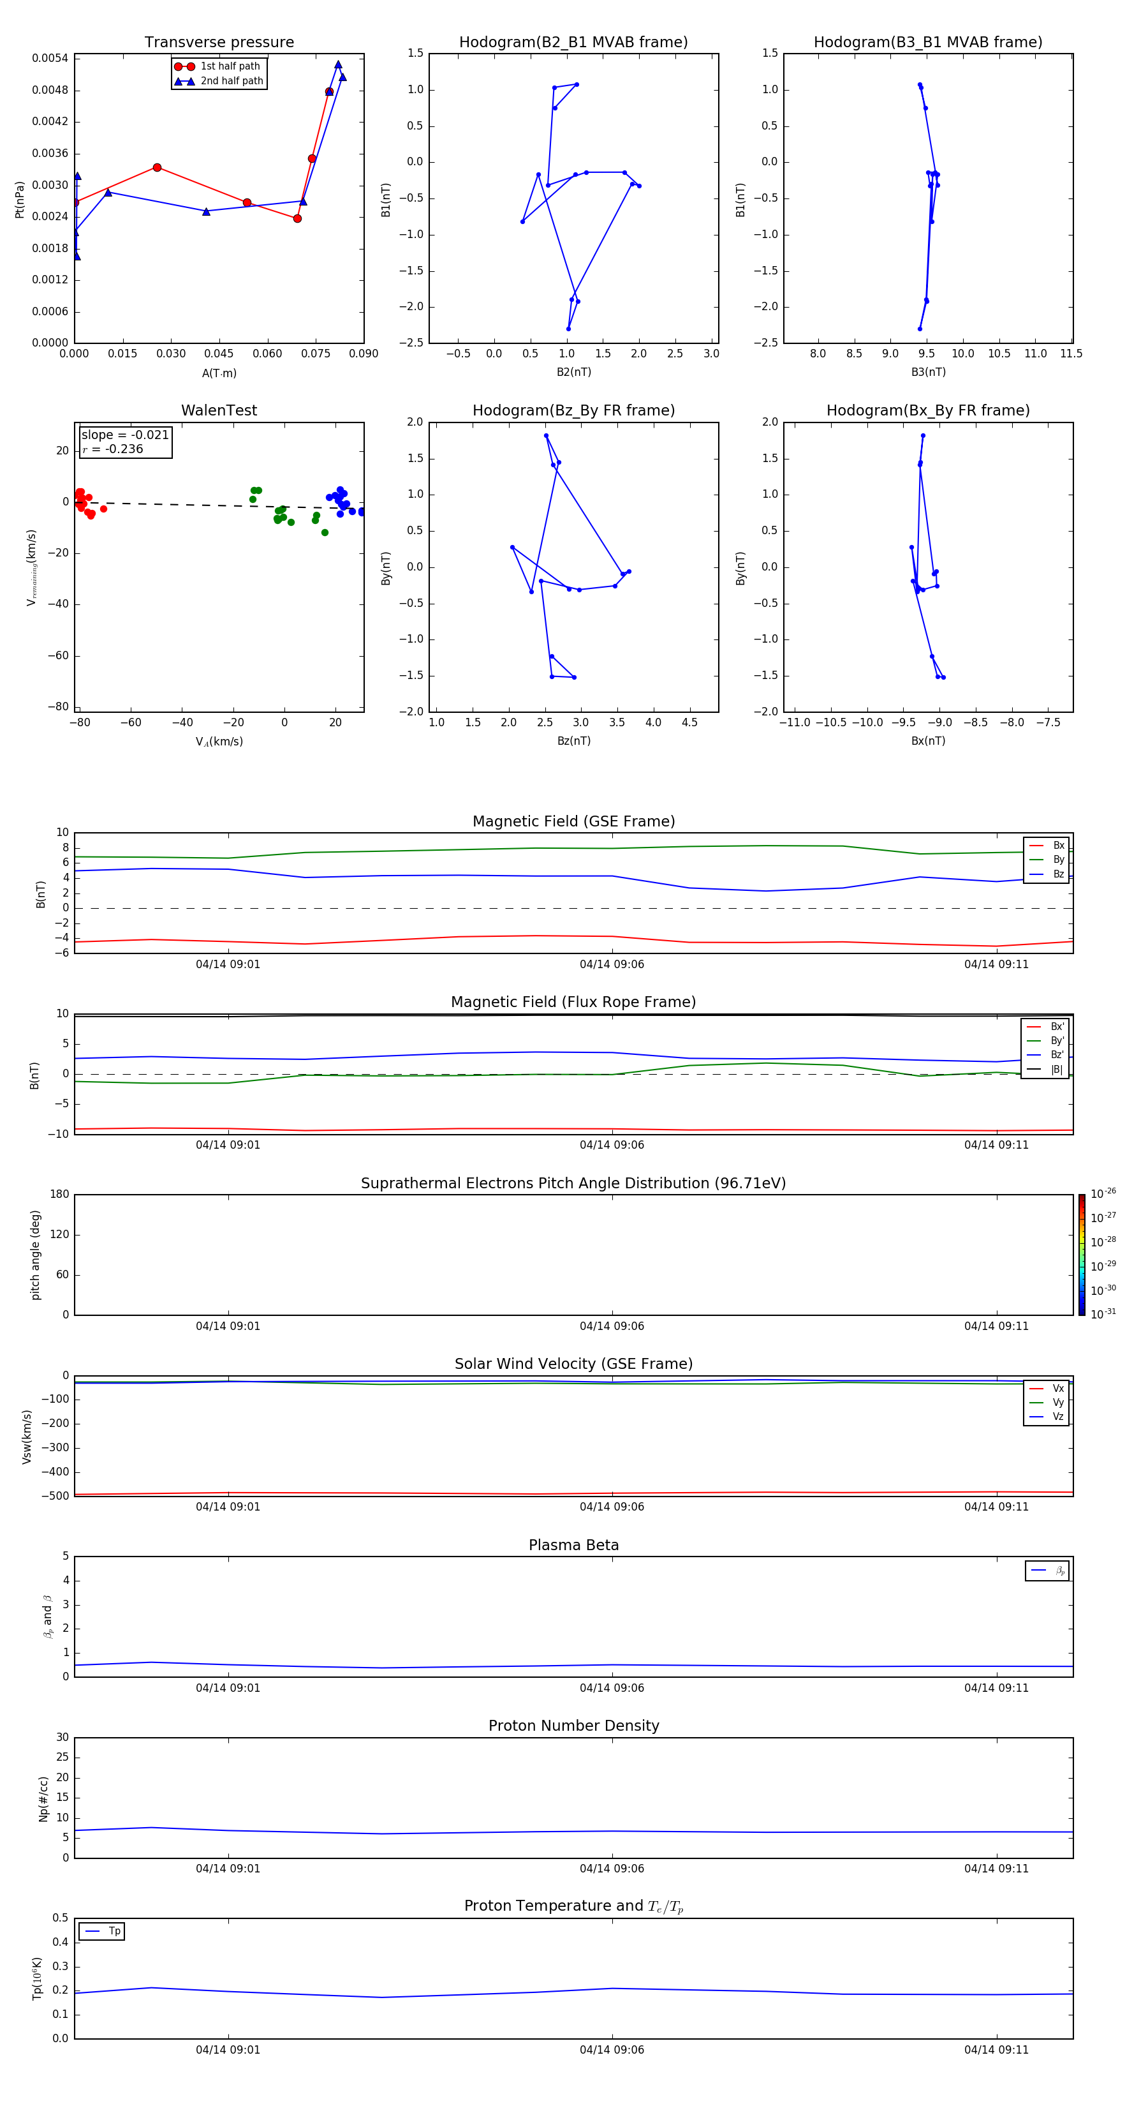The image size is (1148, 2106).
Task: Select the 'r = -0.236' annotation text
Action: (x=113, y=449)
